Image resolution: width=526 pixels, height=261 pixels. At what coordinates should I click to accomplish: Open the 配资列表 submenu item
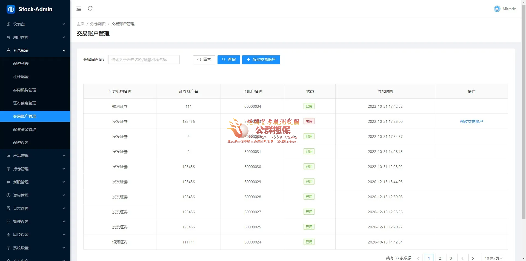pos(21,64)
